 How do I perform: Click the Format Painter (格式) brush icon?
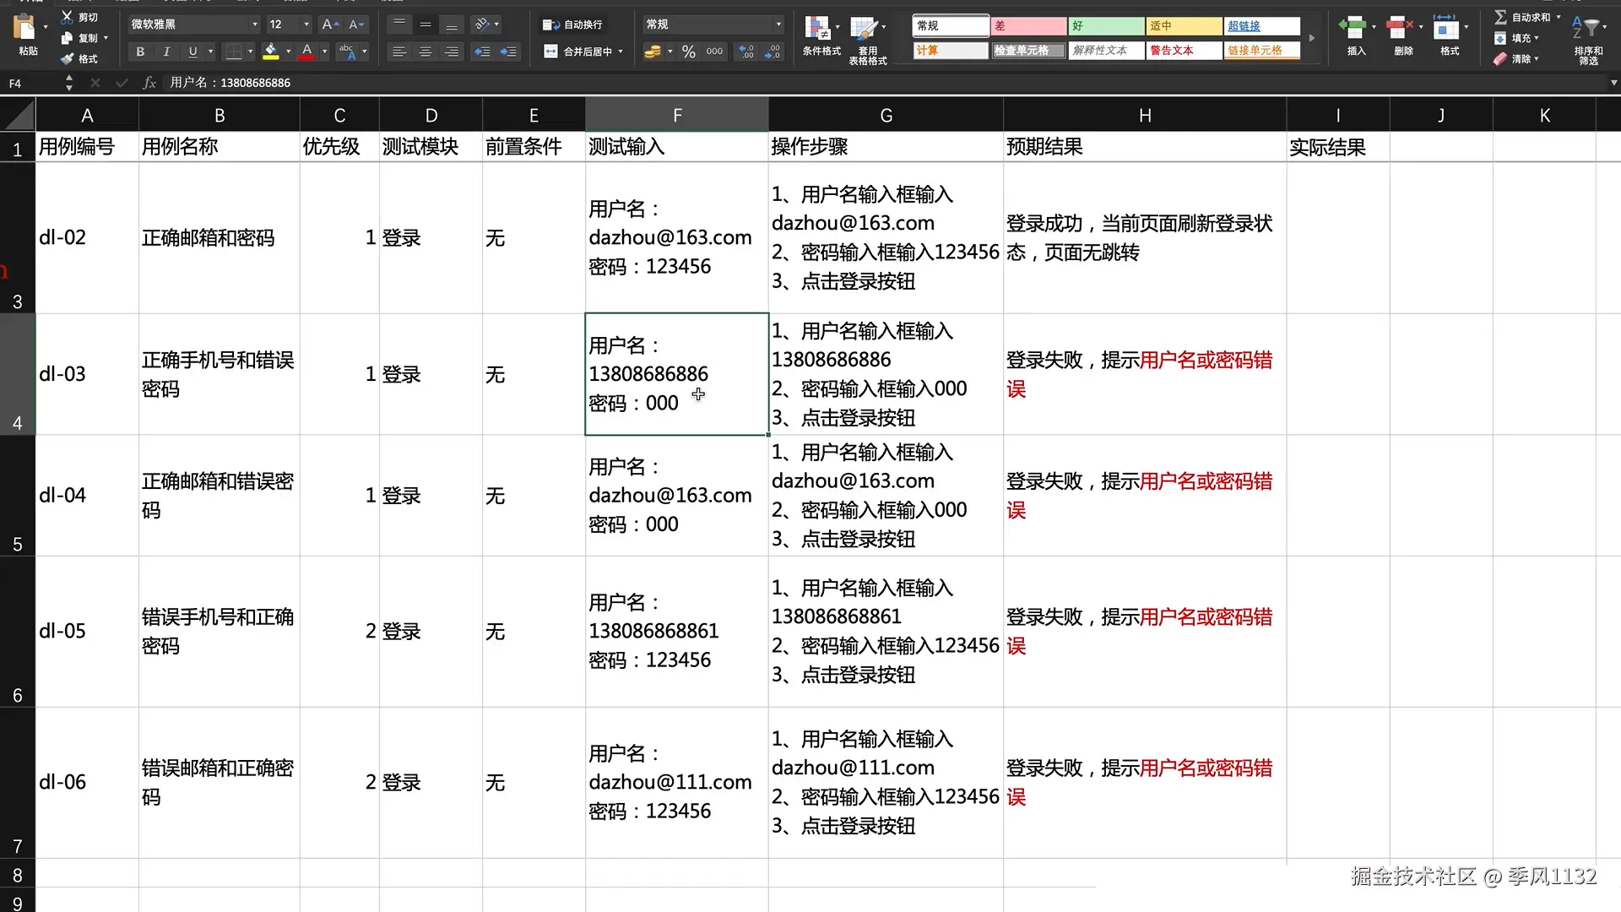68,59
